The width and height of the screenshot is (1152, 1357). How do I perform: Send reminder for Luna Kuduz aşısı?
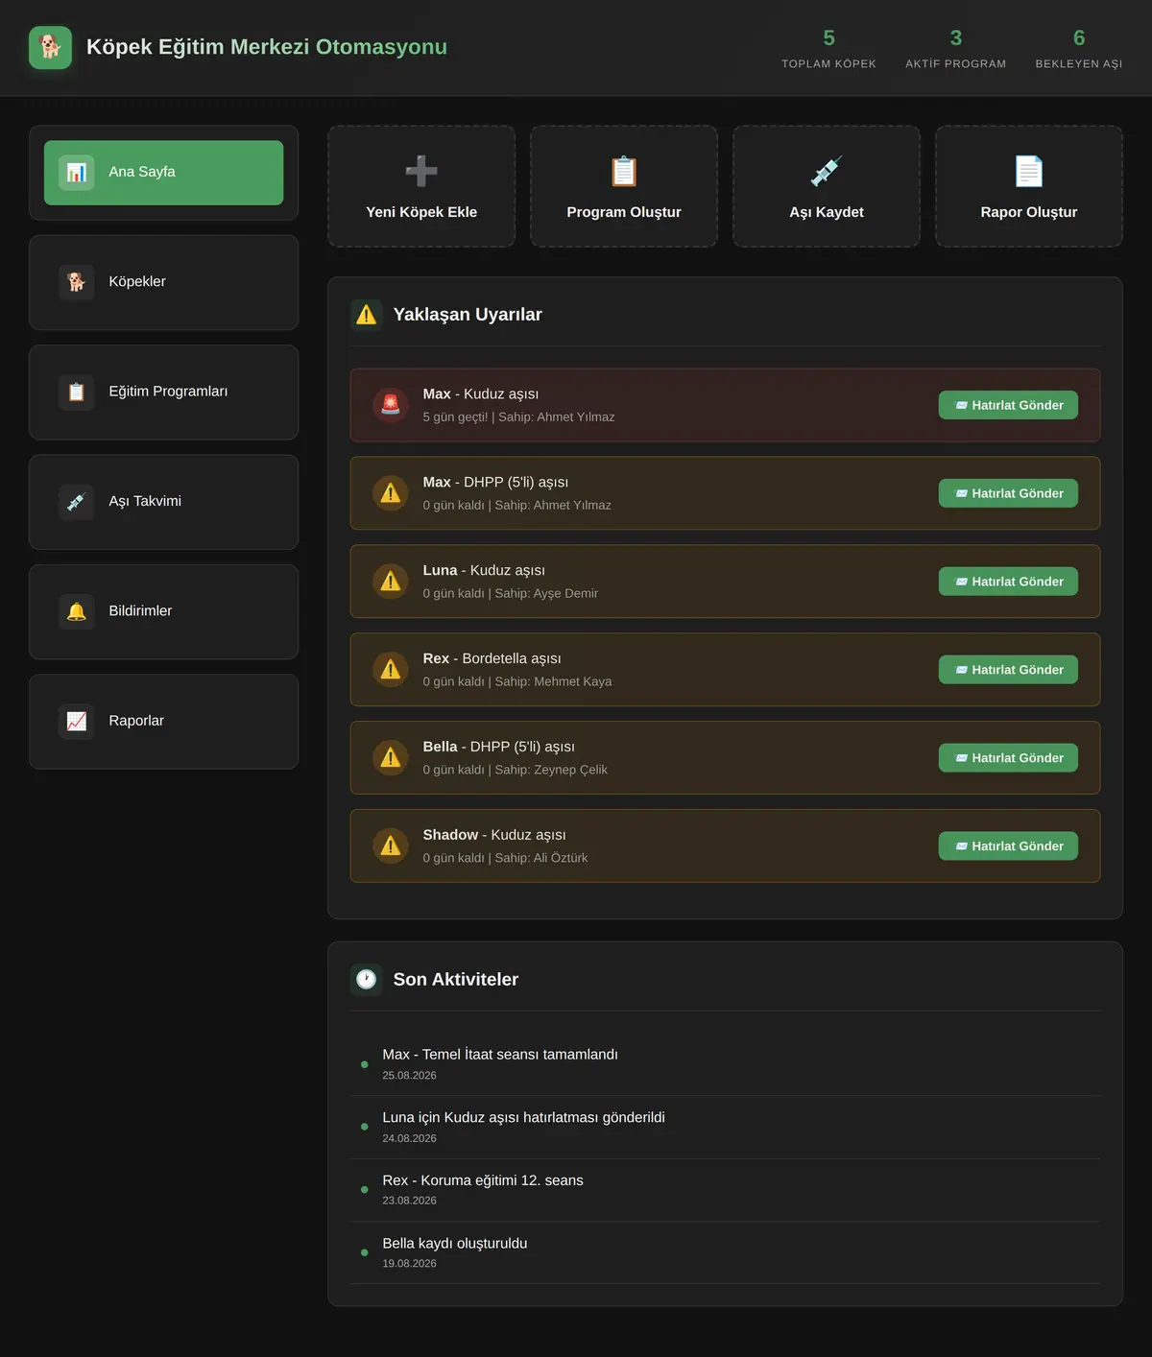(1008, 582)
